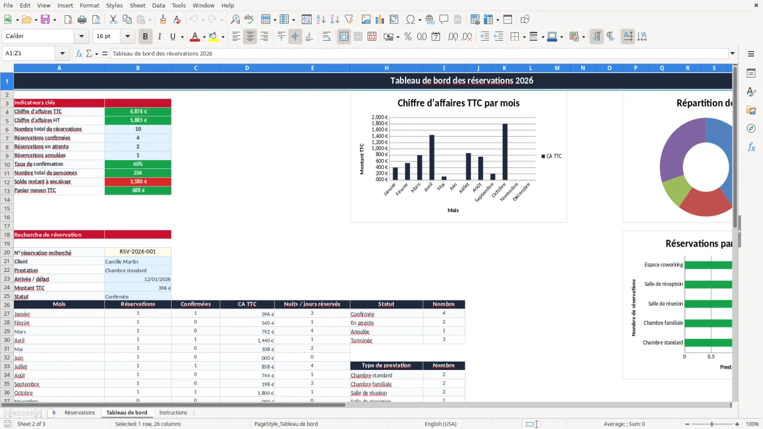The height and width of the screenshot is (429, 763).
Task: Toggle Wrap Text button
Action: click(x=327, y=37)
